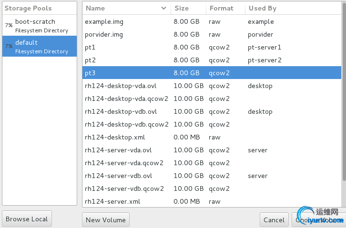Click the Used By column header
346x228 pixels.
point(263,8)
